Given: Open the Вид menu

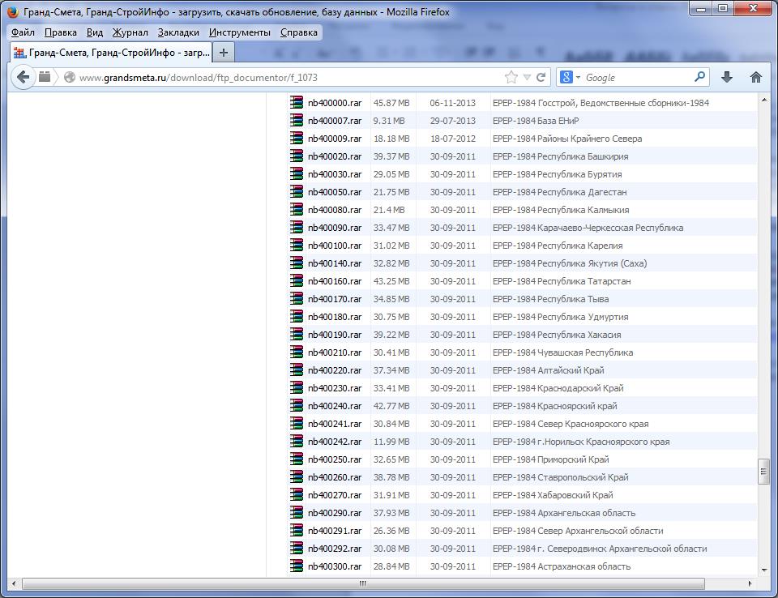Looking at the screenshot, I should [x=95, y=32].
